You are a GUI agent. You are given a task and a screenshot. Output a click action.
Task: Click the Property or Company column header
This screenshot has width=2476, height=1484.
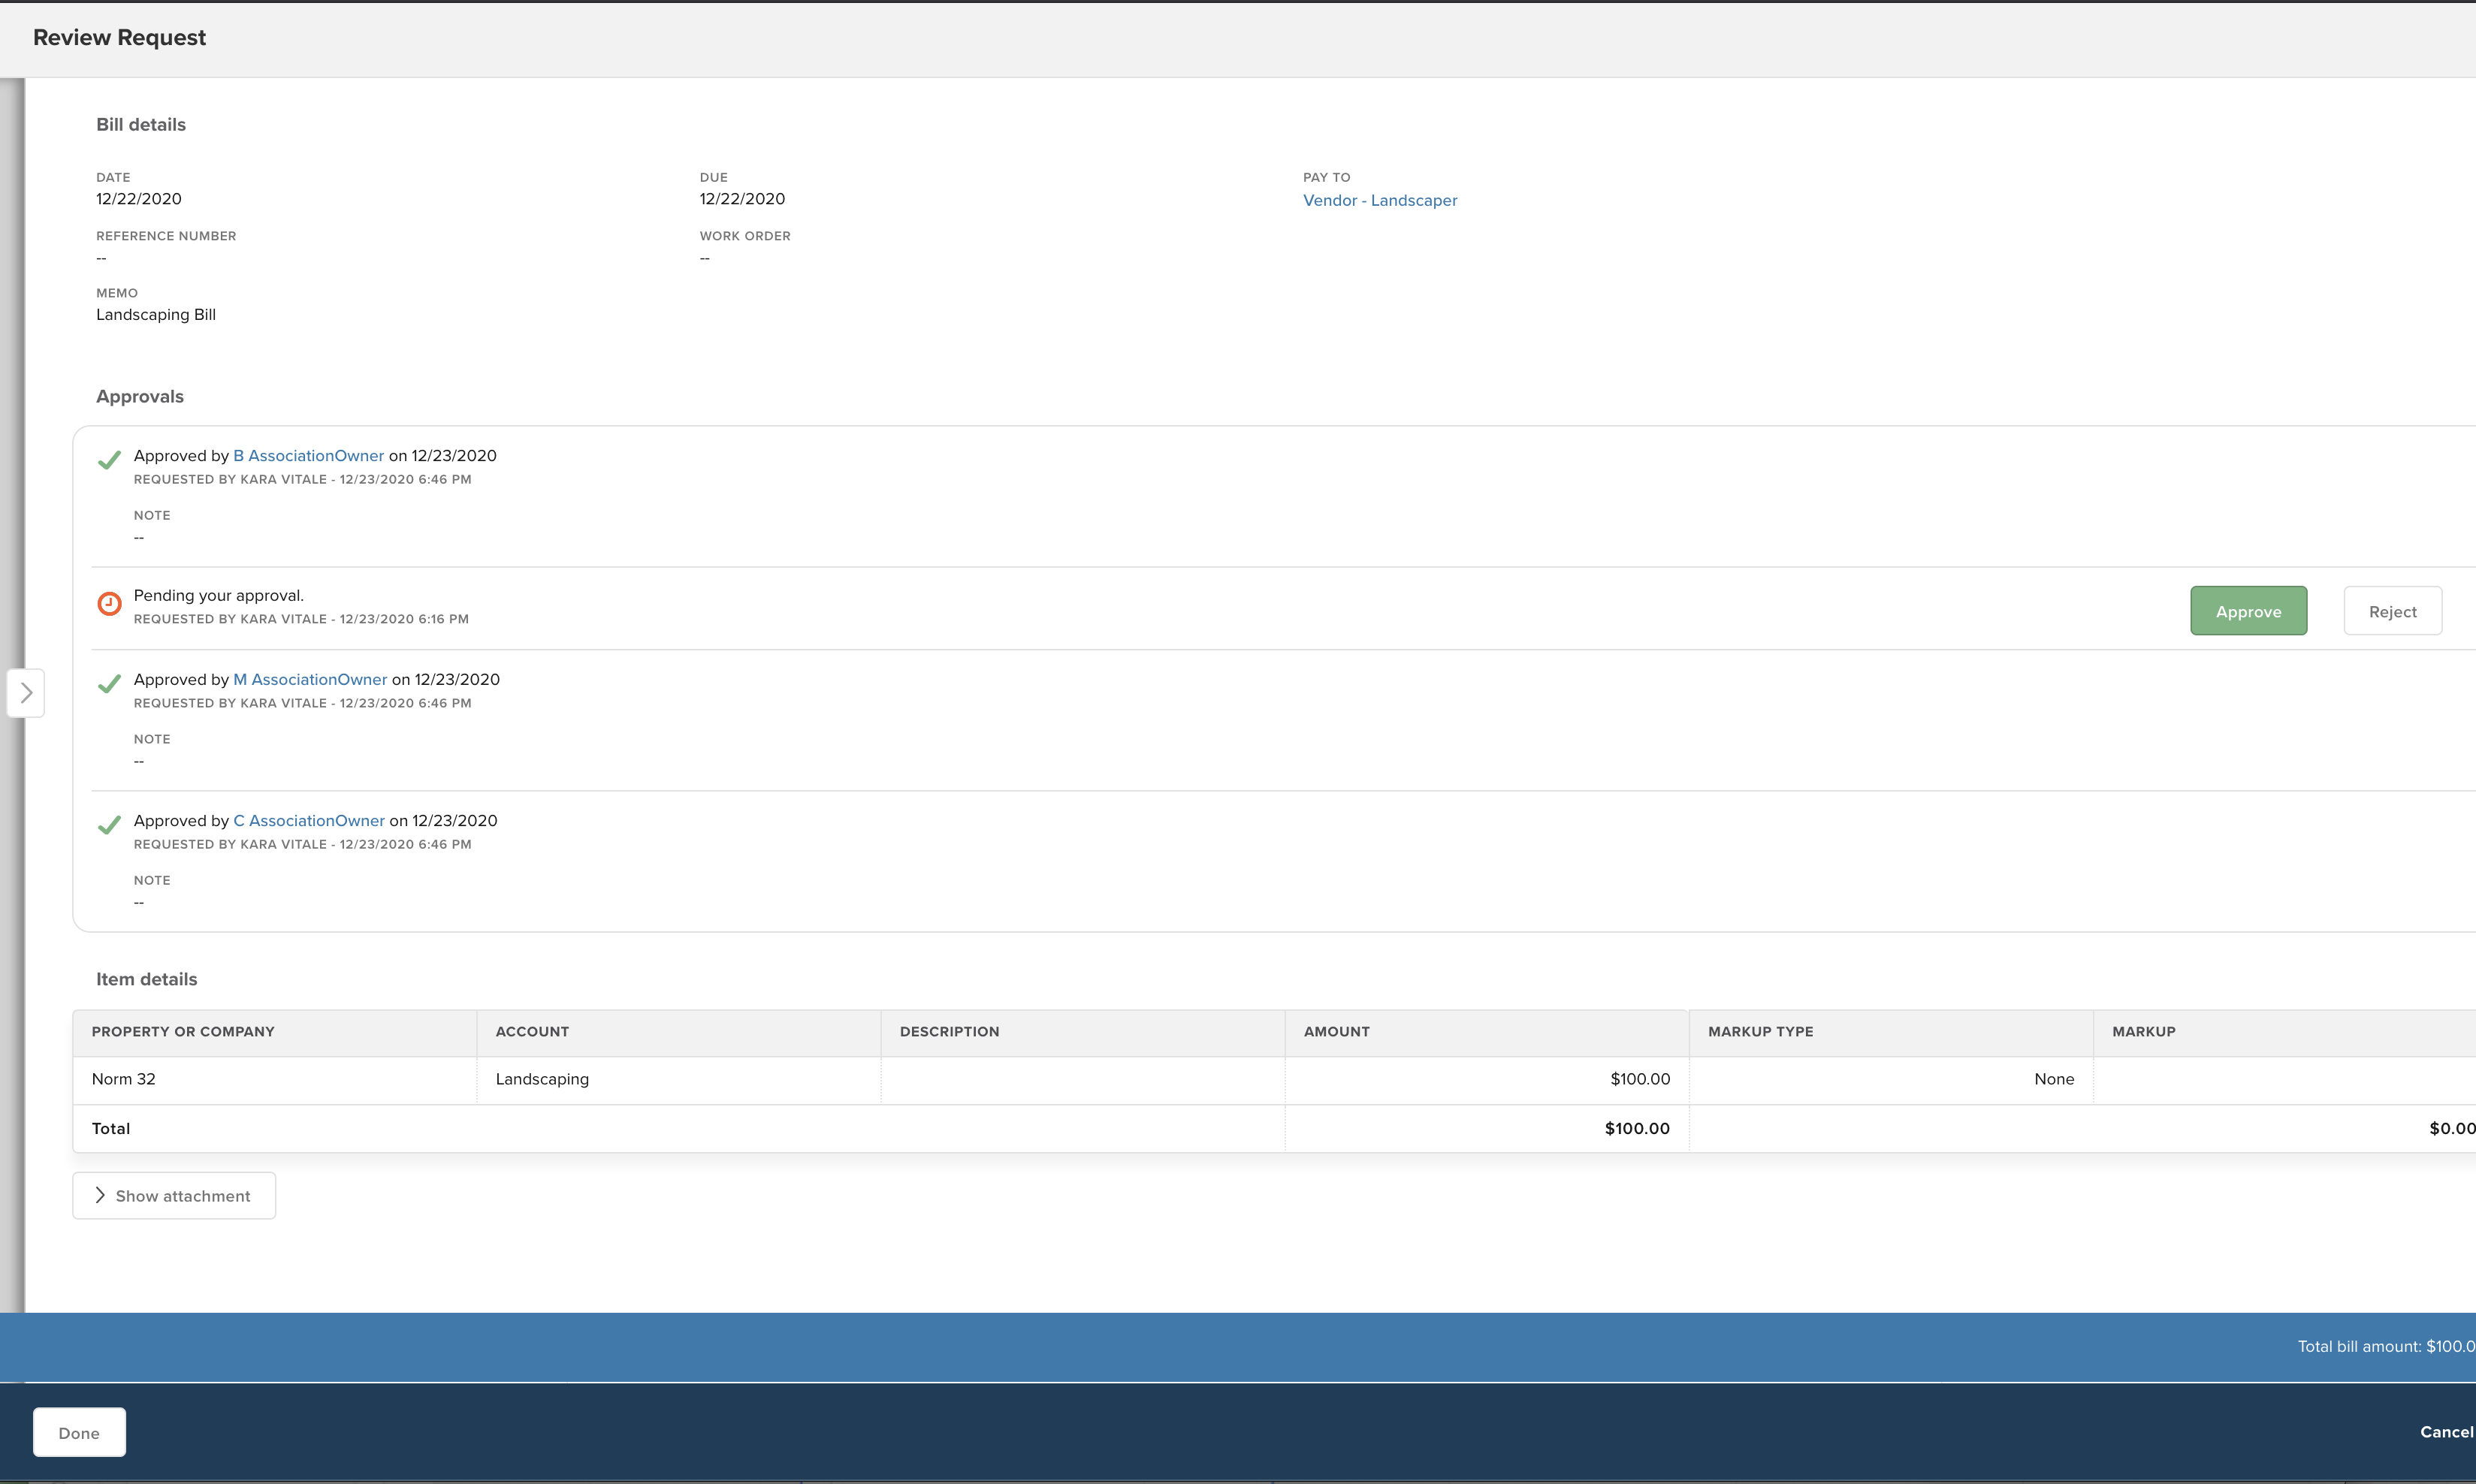tap(183, 1031)
